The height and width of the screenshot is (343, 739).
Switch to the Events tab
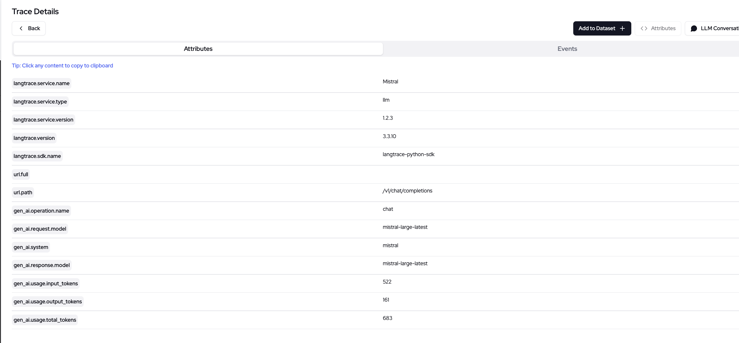click(x=567, y=49)
